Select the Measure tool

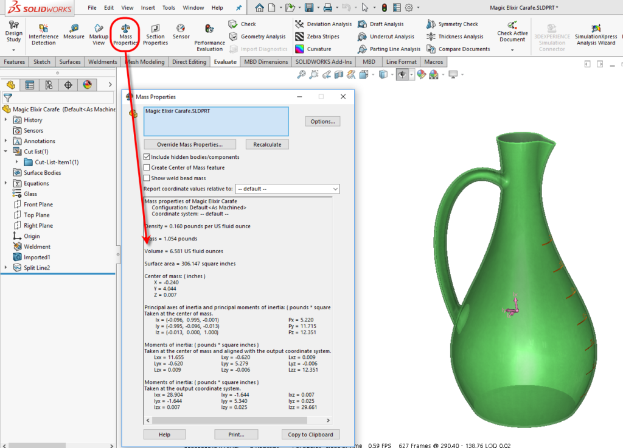click(x=74, y=32)
